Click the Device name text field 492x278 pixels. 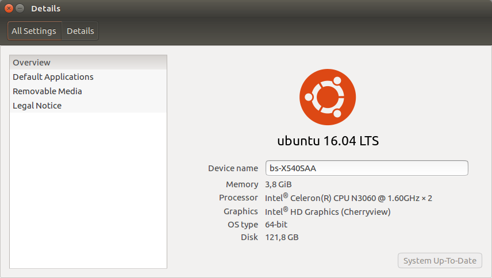tap(367, 168)
